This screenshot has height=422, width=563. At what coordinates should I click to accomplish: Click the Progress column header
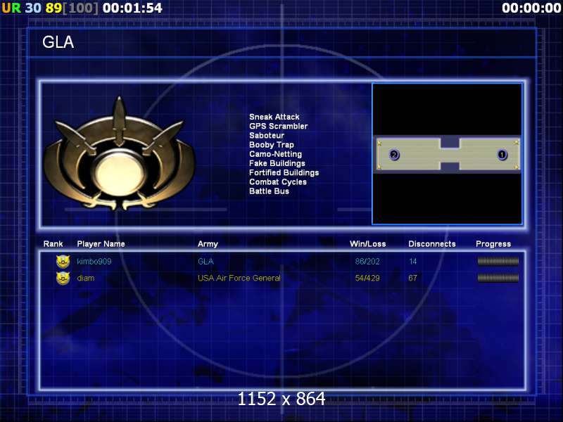click(x=493, y=244)
